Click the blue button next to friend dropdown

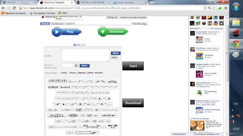tap(85, 66)
